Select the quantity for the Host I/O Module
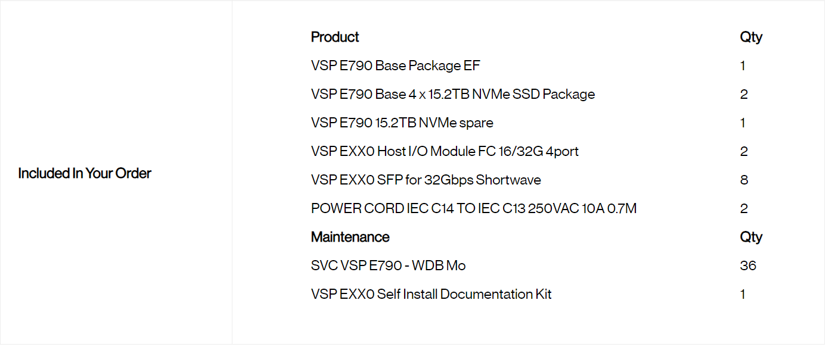The width and height of the screenshot is (826, 347). 744,151
